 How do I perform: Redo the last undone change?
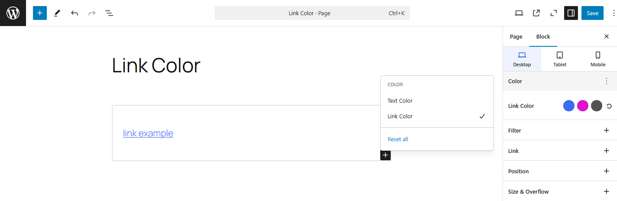click(91, 13)
